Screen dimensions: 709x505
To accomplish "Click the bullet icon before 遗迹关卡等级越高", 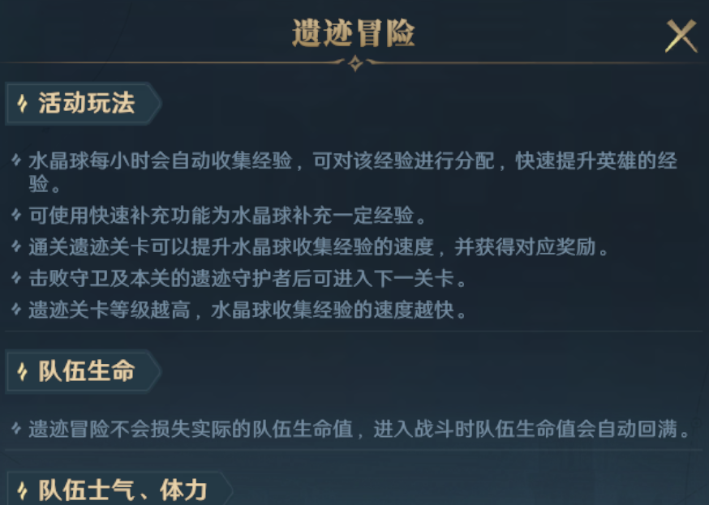I will pos(16,309).
